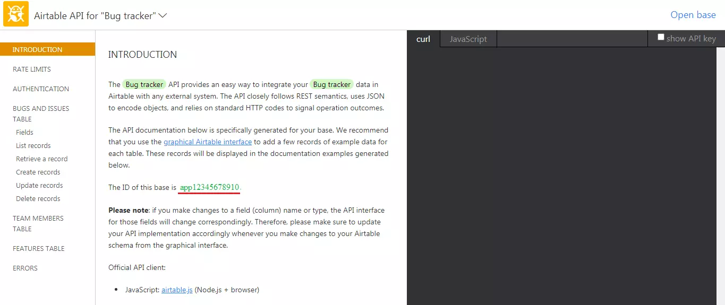
Task: Switch to the JavaScript tab
Action: (x=468, y=39)
